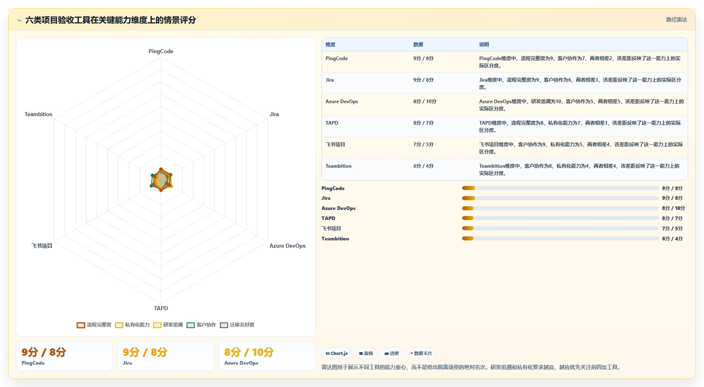Click the Teambition progress bar

560,238
